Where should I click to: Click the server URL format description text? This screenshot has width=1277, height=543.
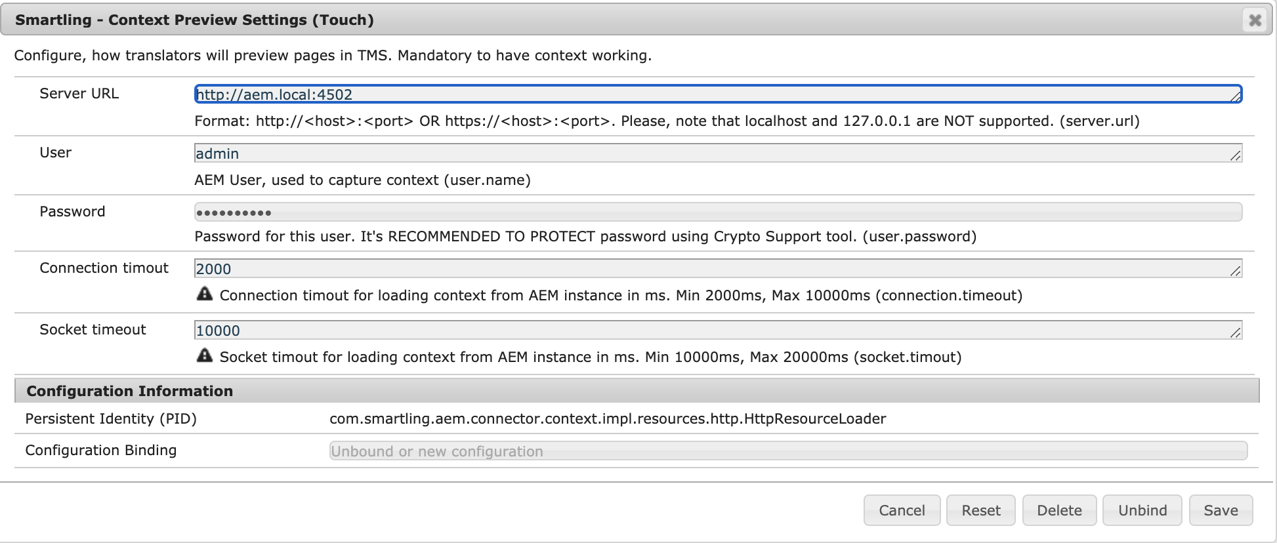tap(667, 121)
